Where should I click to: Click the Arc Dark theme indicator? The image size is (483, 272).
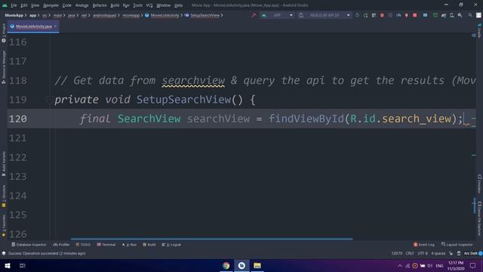(x=471, y=253)
